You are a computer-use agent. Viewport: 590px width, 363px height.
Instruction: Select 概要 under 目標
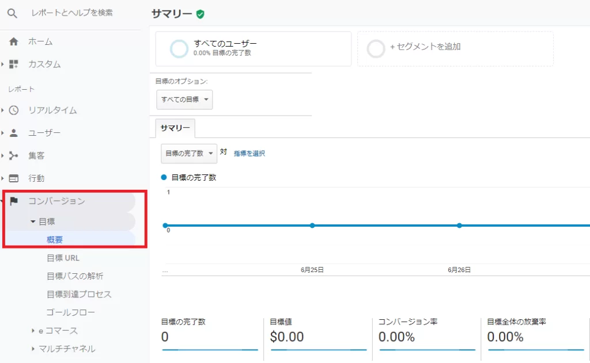(x=55, y=240)
